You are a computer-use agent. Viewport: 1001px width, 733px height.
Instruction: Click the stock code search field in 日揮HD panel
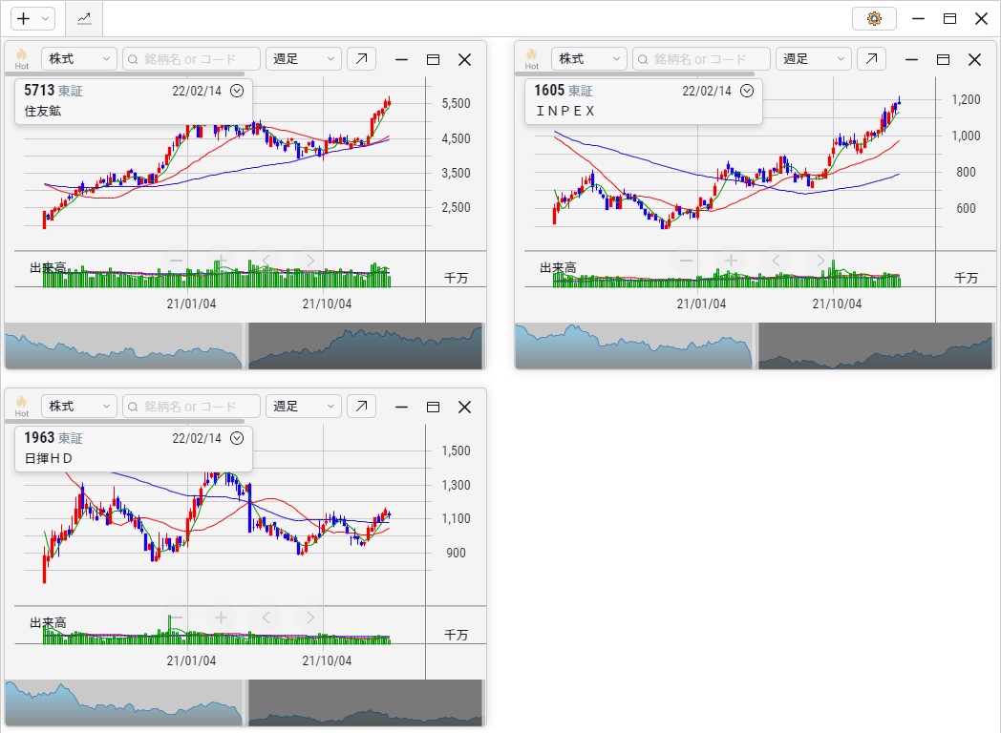(191, 407)
